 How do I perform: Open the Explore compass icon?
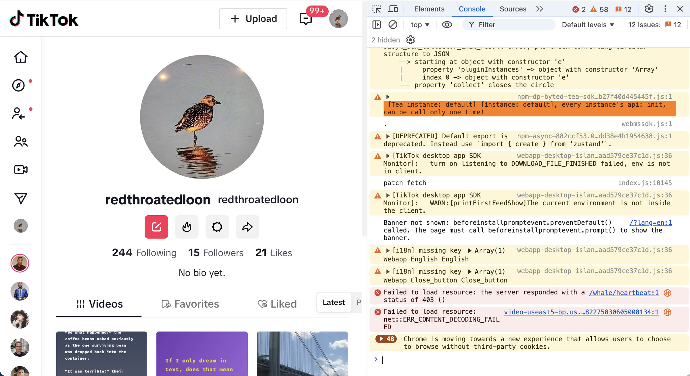pyautogui.click(x=18, y=85)
